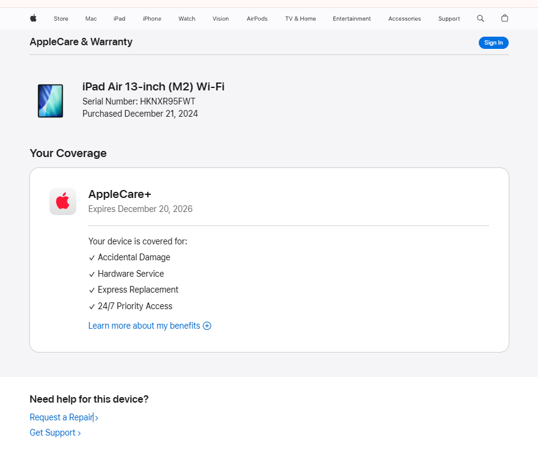538x457 pixels.
Task: Open the iPhone menu
Action: [x=152, y=18]
